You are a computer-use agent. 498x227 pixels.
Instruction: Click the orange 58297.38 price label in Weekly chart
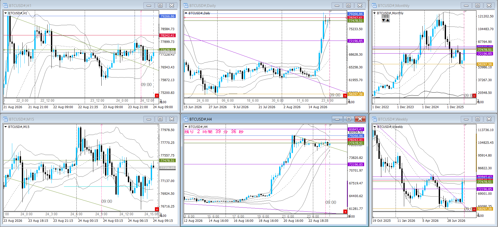click(485, 209)
